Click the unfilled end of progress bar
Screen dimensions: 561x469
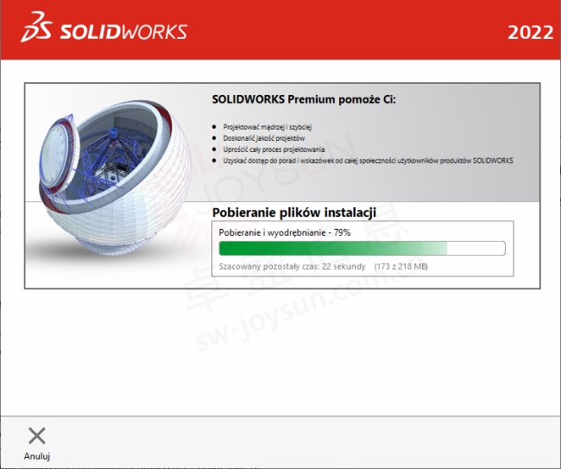coord(476,249)
